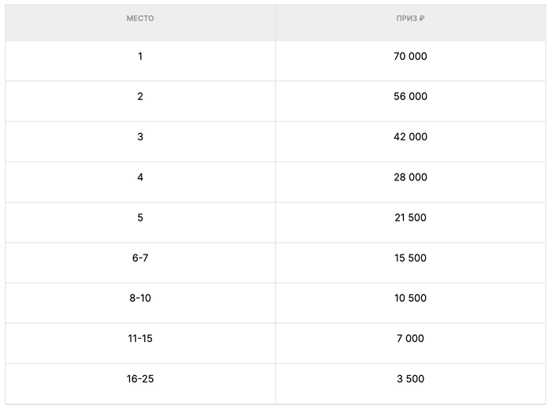Screen dimensions: 551x409
Task: Click the МЕСТО column header
Action: [x=140, y=18]
